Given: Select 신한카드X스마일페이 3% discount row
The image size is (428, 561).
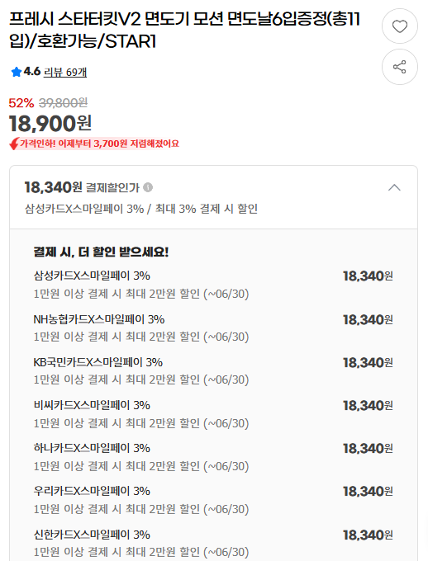Looking at the screenshot, I should [213, 544].
